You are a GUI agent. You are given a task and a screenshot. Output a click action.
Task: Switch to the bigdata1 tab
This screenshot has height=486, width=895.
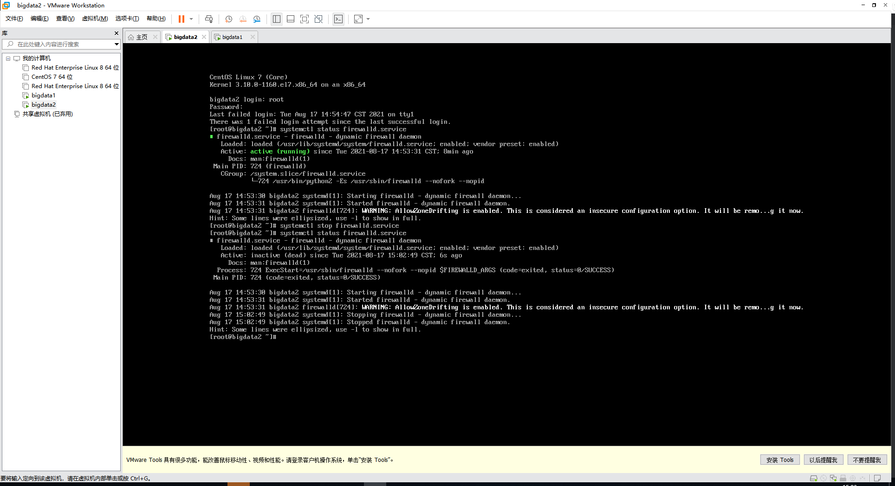pyautogui.click(x=232, y=37)
